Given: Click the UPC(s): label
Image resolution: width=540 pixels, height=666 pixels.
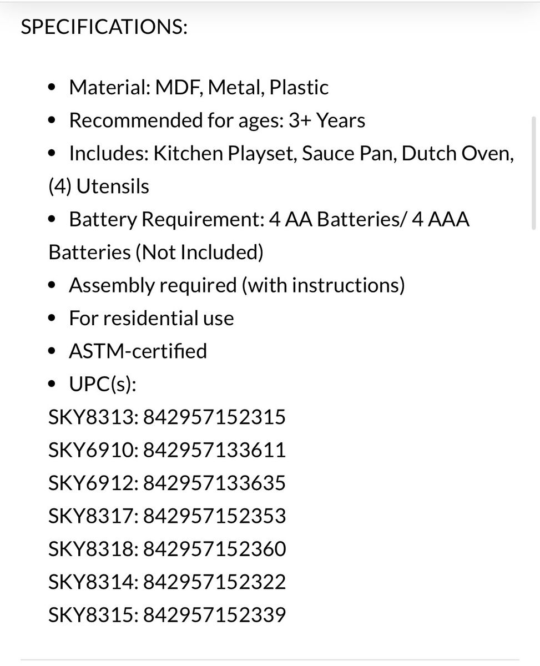Looking at the screenshot, I should pos(103,384).
